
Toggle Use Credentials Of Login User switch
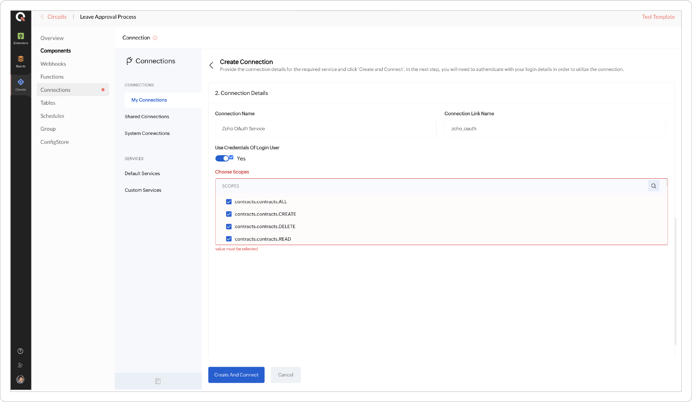click(222, 158)
